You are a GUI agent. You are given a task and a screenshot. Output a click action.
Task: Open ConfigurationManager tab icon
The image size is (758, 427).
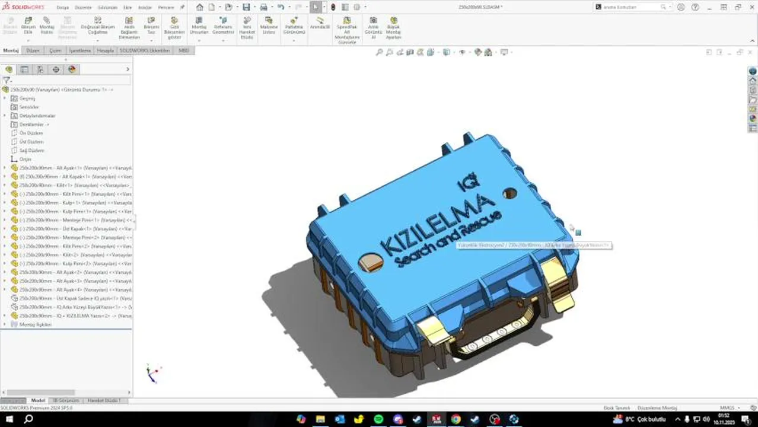coord(40,69)
